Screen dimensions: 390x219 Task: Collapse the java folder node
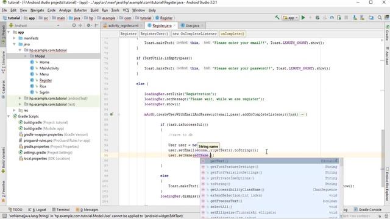coord(14,44)
